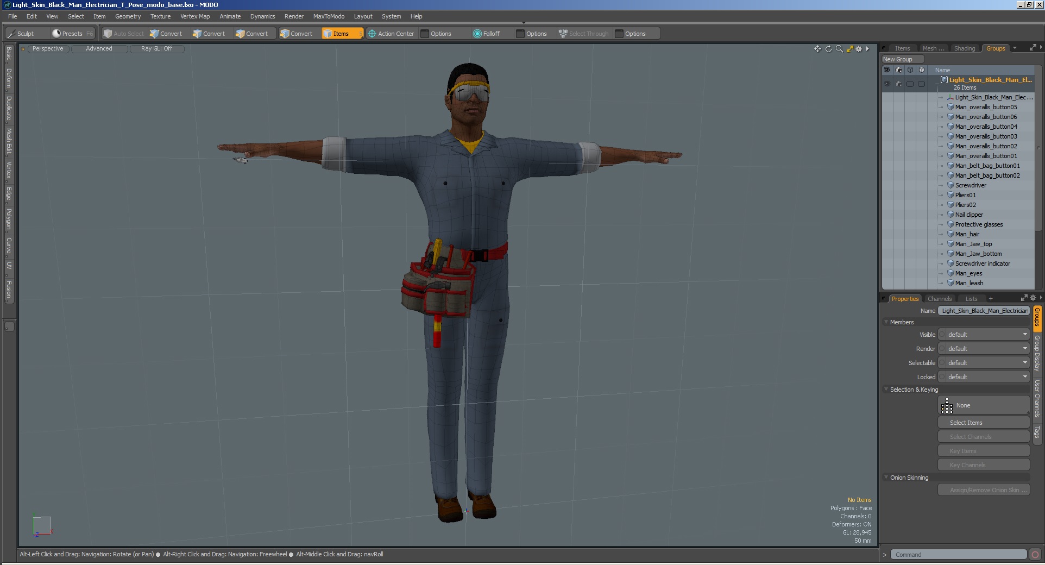Screen dimensions: 1045x565
Task: Open viewport settings gear icon
Action: 859,49
